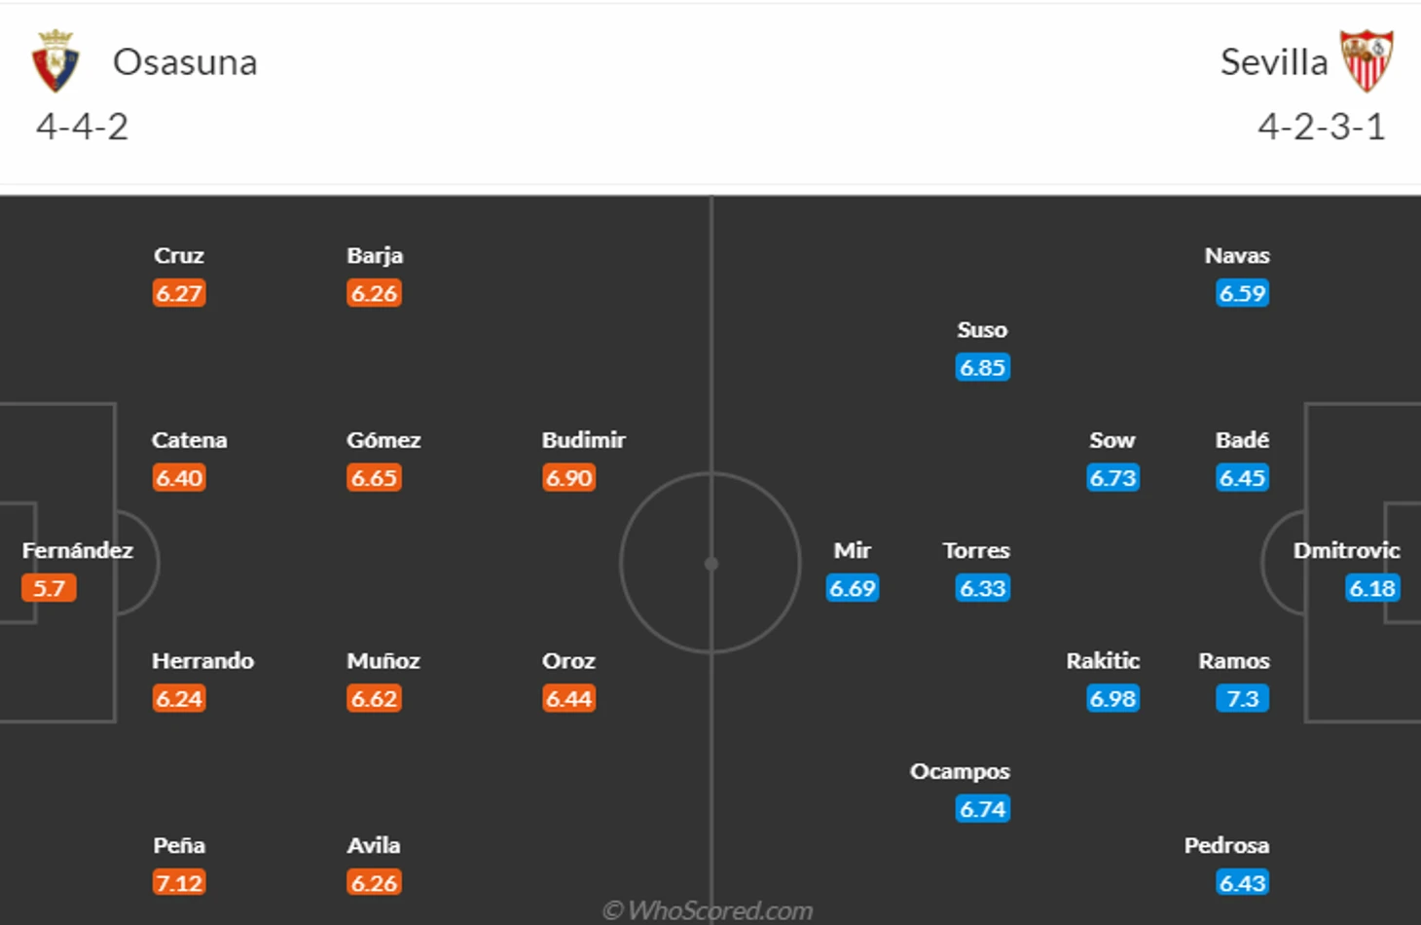Select Torres's 6.33 rating badge
Viewport: 1421px width, 925px height.
click(983, 588)
